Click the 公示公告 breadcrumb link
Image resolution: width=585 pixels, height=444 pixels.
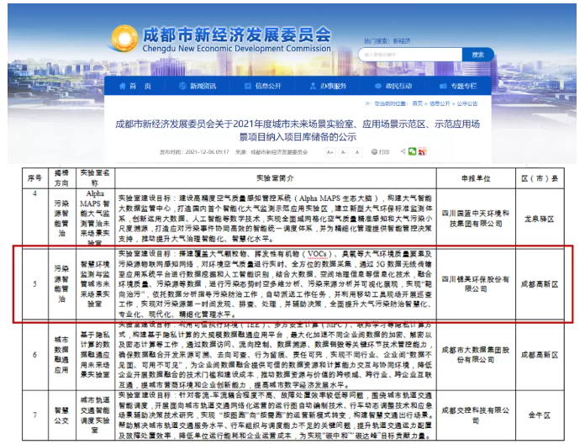click(x=467, y=103)
